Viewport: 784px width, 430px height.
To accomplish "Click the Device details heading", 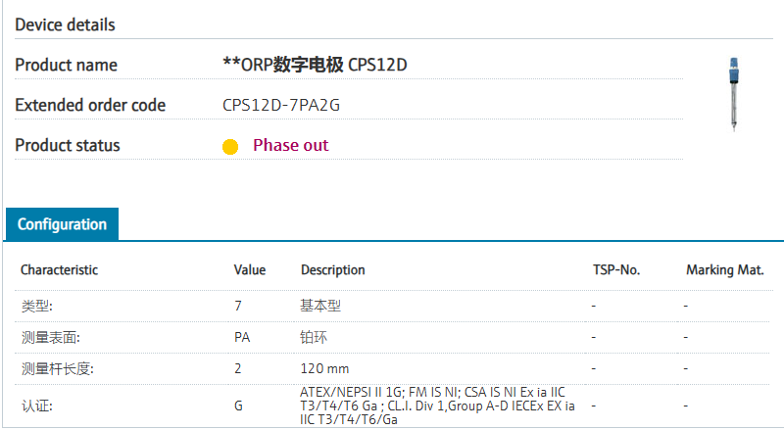I will tap(65, 24).
